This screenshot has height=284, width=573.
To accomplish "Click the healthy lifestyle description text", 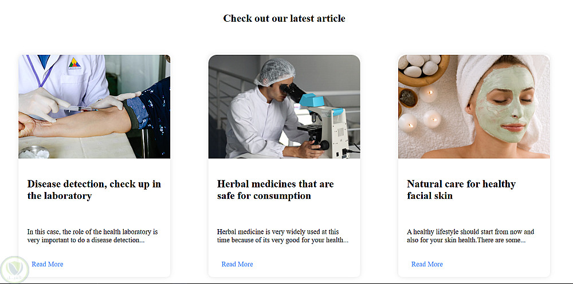I will click(470, 236).
